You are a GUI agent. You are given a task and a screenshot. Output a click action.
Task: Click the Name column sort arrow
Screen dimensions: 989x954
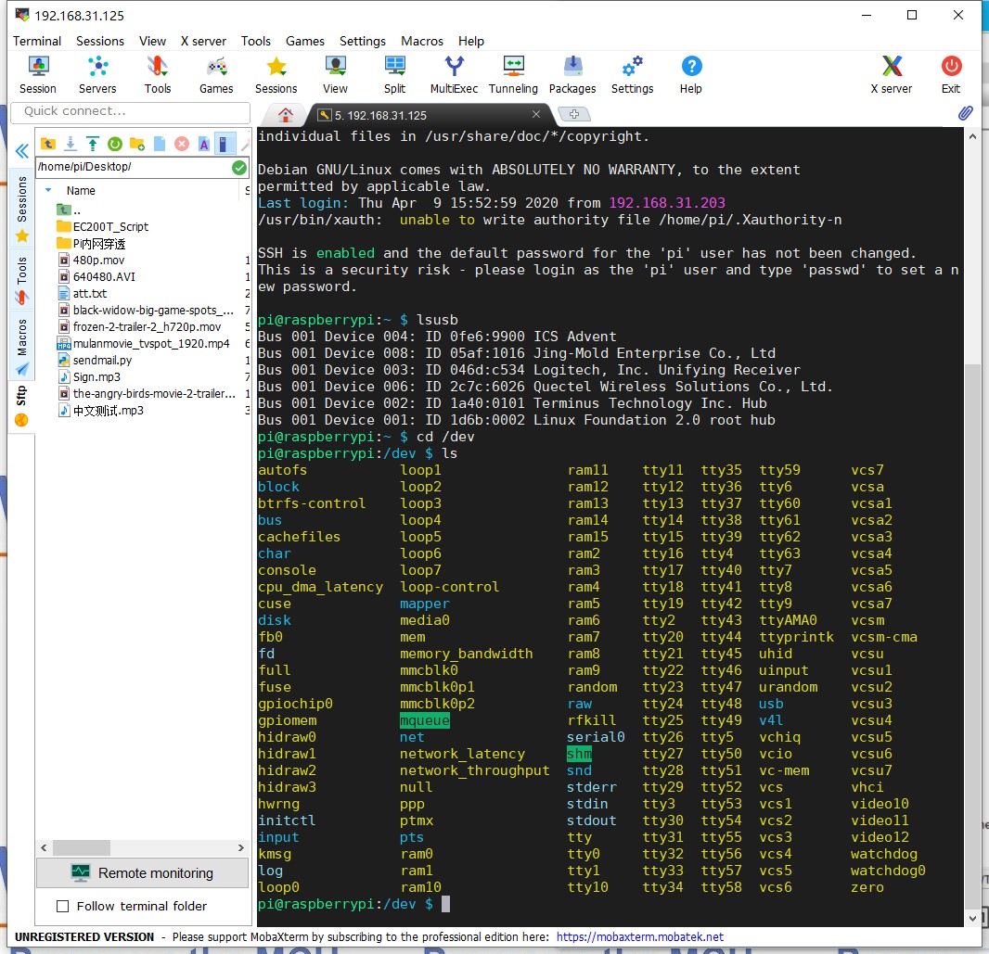[48, 190]
